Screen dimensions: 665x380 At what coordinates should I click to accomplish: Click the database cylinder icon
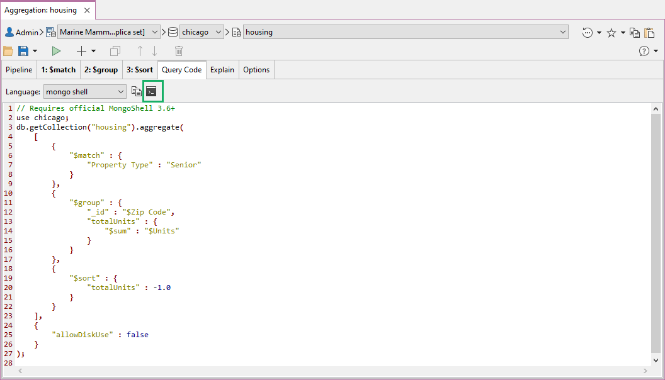pos(173,32)
